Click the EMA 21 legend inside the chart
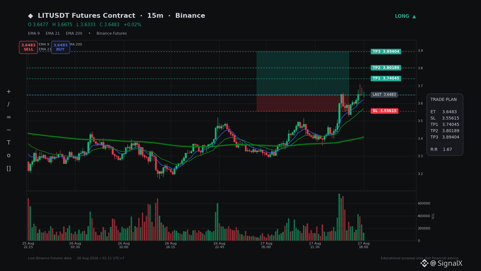The image size is (481, 271). [45, 49]
